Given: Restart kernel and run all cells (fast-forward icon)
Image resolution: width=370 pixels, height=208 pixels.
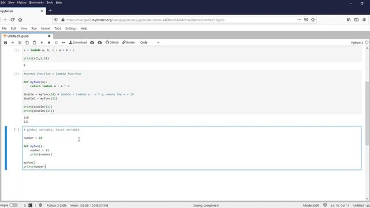Looking at the screenshot, I should [x=63, y=42].
